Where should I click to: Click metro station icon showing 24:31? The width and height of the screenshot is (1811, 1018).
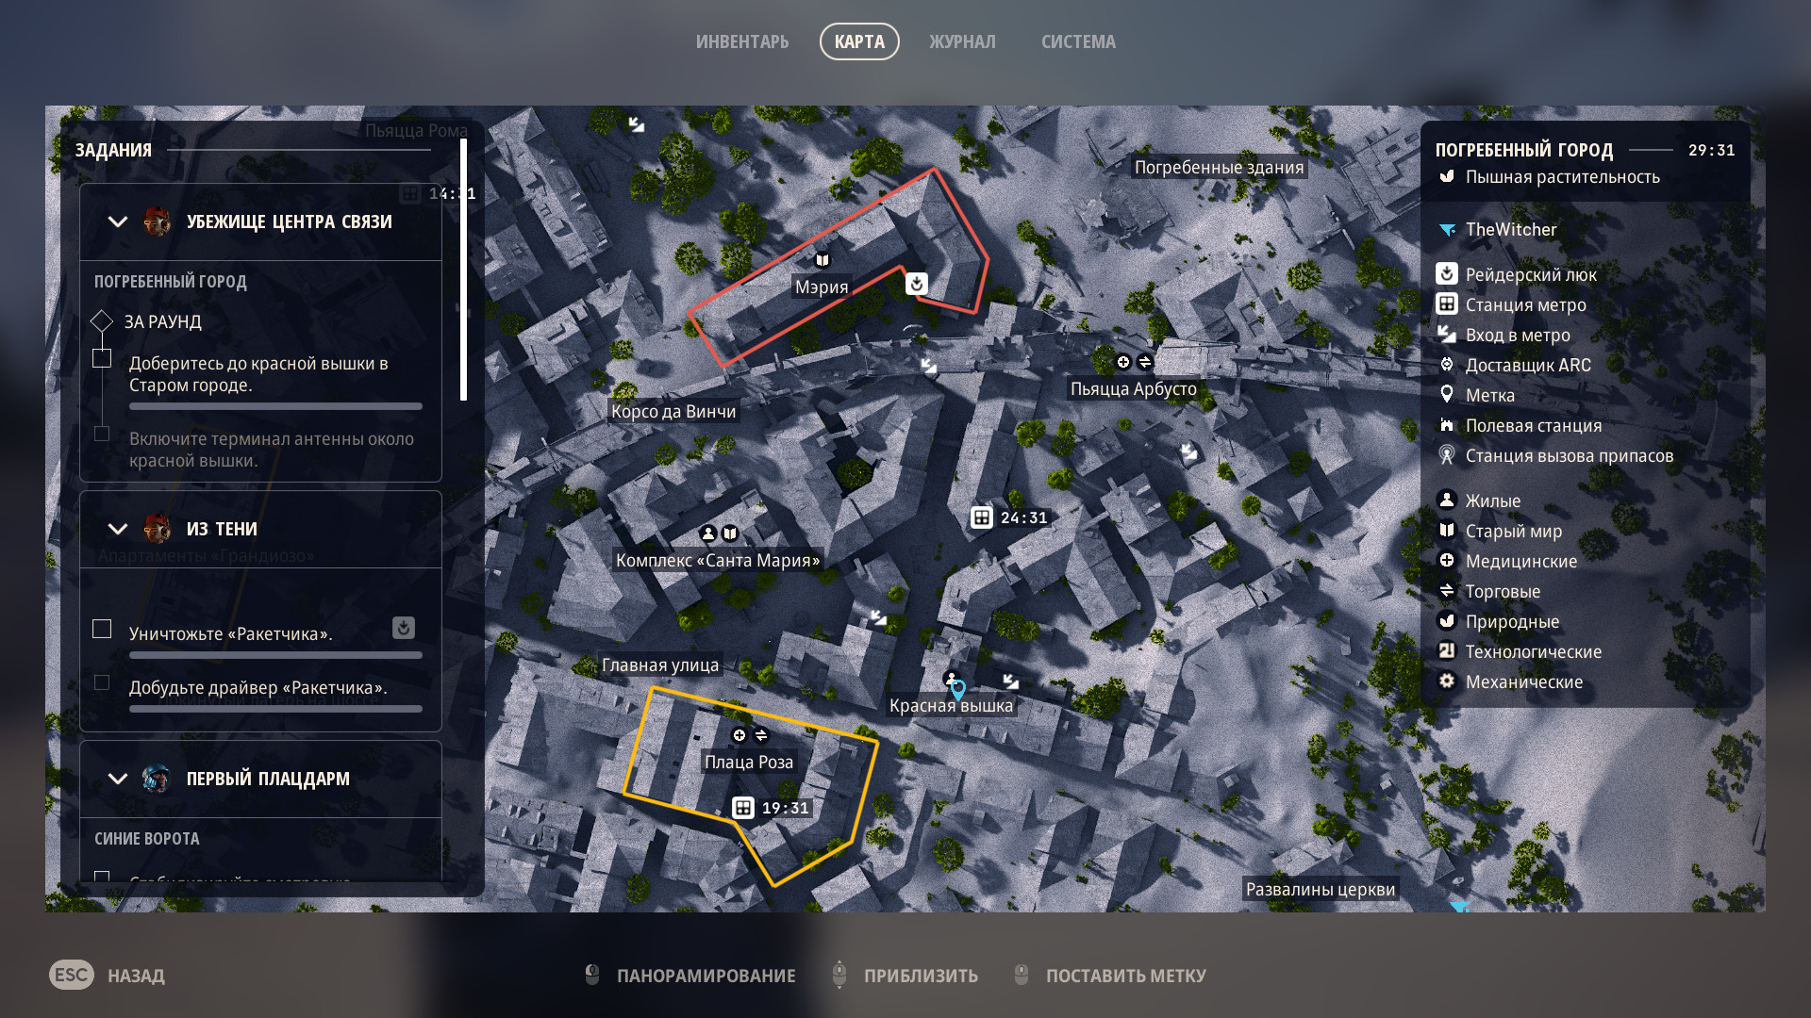tap(982, 517)
